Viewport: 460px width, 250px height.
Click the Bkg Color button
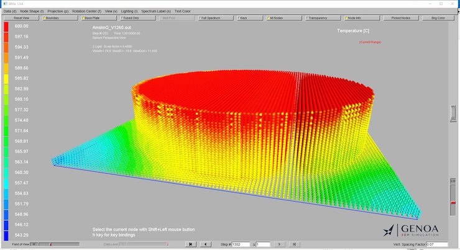[438, 18]
